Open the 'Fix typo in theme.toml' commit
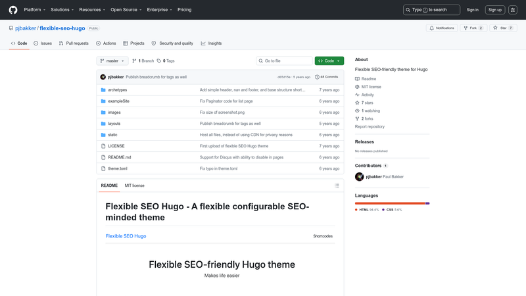Viewport: 526px width, 296px height. (x=218, y=168)
